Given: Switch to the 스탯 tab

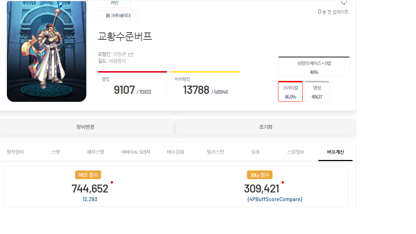Looking at the screenshot, I should (55, 152).
